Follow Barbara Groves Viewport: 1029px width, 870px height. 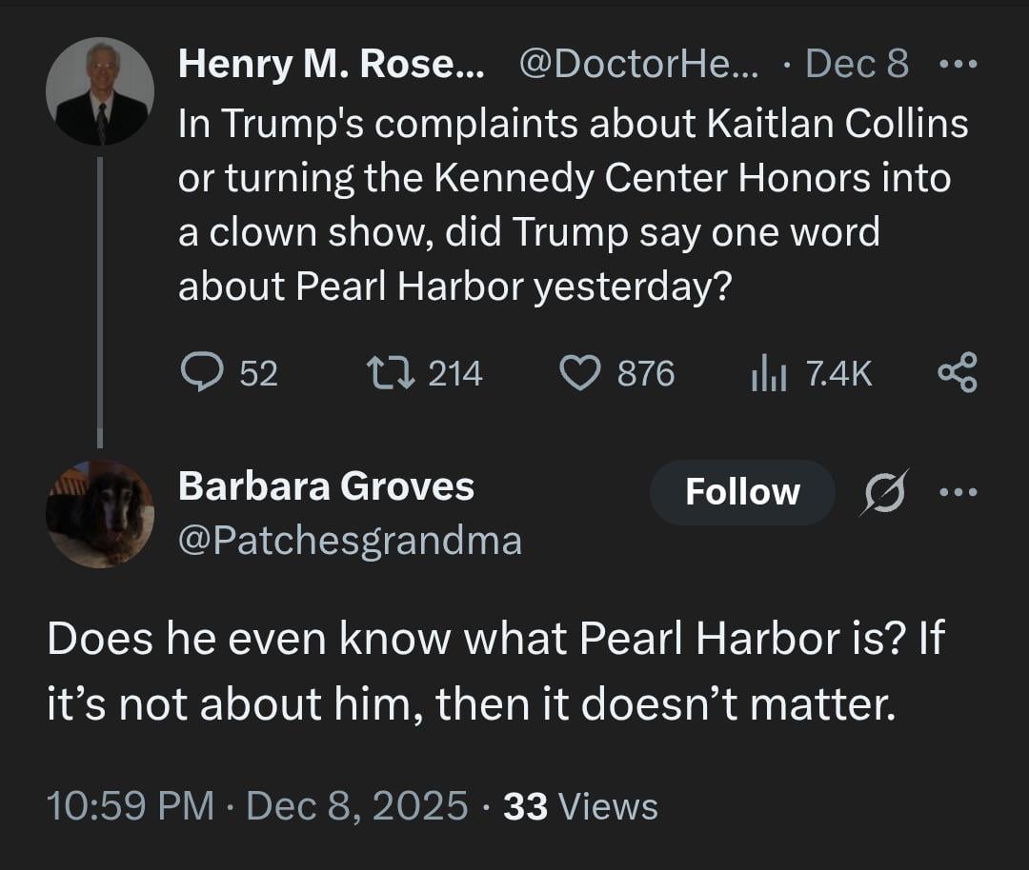click(x=742, y=492)
